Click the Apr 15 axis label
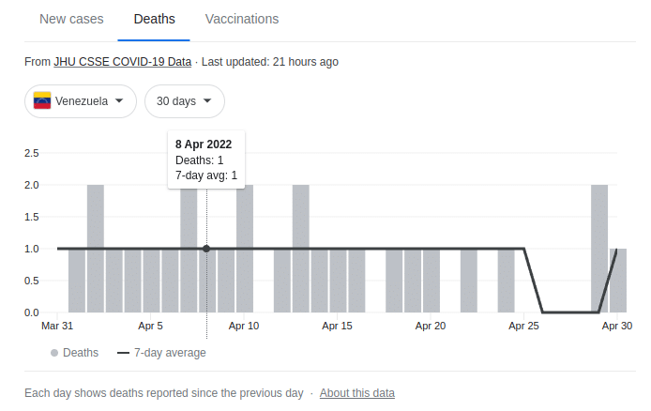The height and width of the screenshot is (411, 651). [x=337, y=326]
